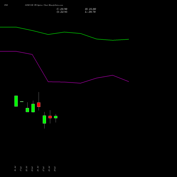The height and width of the screenshot is (177, 177).
Task: Click the high value 'H: 25.00'
Action: point(90,9)
